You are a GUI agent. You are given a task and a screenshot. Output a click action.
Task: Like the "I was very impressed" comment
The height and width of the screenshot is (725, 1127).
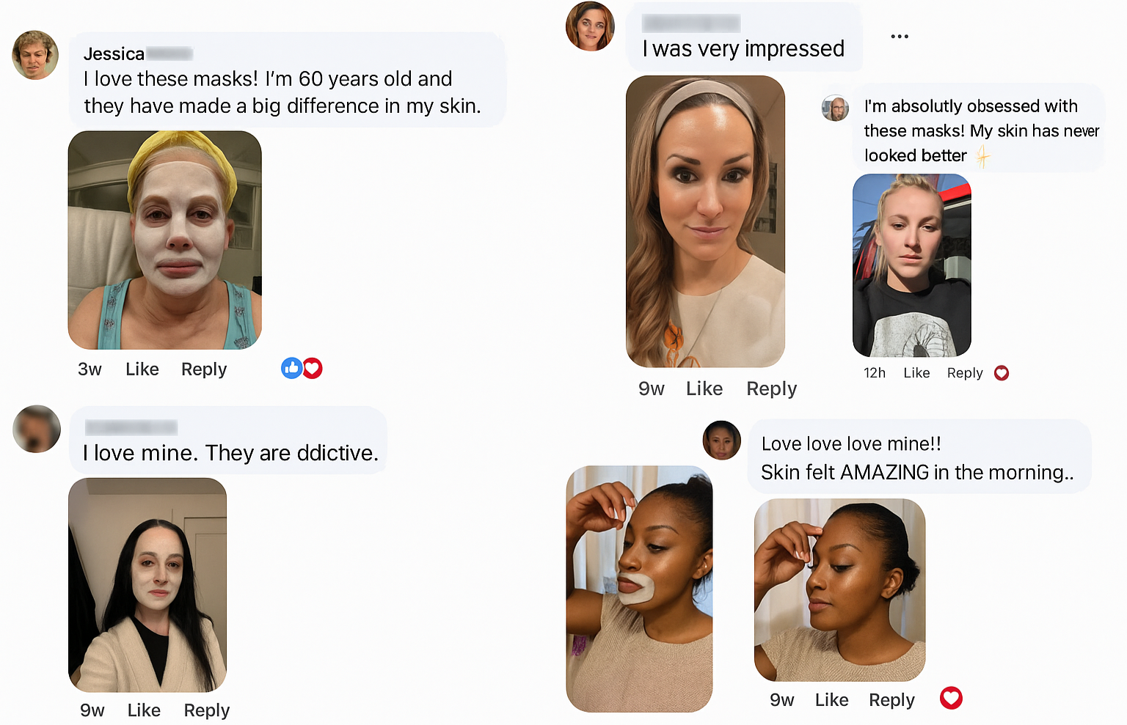[x=704, y=389]
